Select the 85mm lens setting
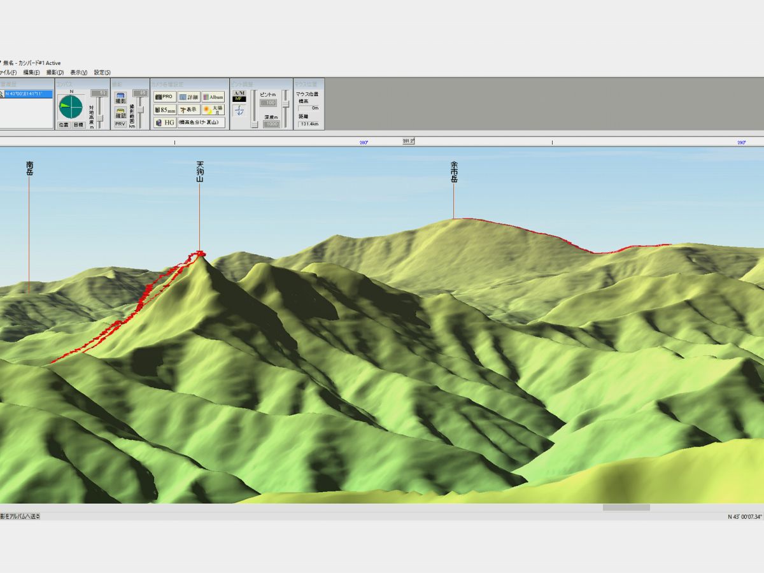The height and width of the screenshot is (573, 764). coord(165,110)
